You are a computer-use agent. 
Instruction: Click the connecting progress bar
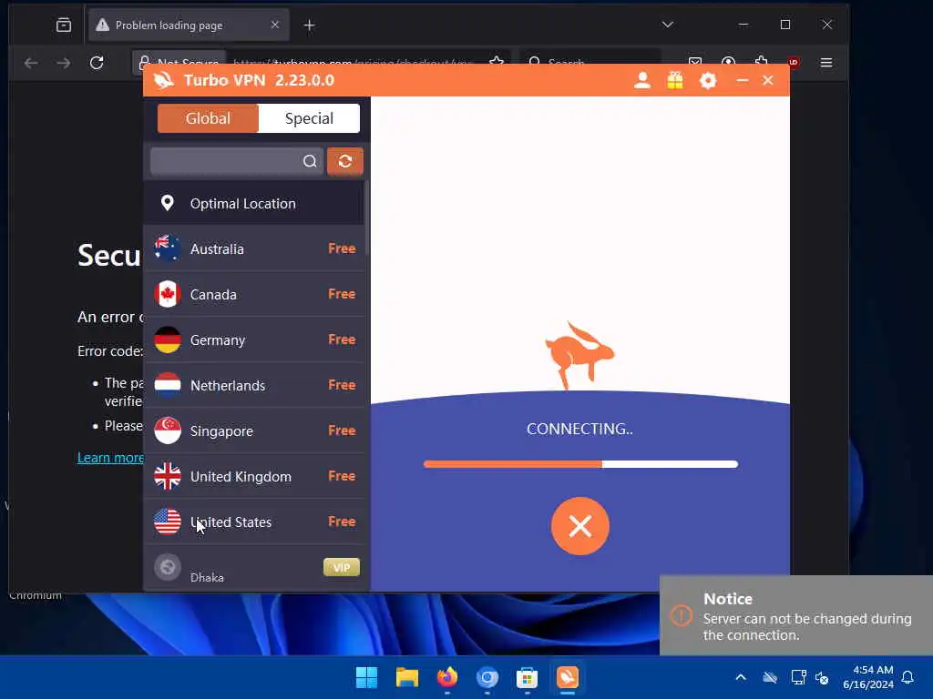[x=580, y=464]
